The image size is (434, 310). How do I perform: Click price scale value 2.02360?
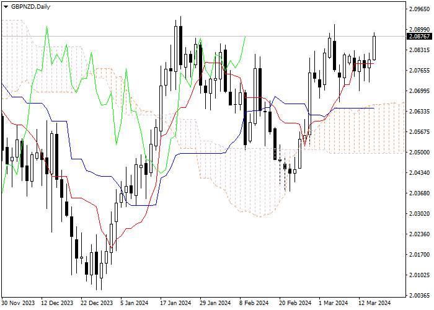[x=419, y=234]
